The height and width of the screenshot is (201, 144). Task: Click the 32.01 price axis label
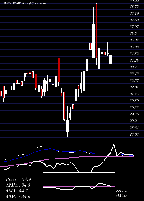134,87
